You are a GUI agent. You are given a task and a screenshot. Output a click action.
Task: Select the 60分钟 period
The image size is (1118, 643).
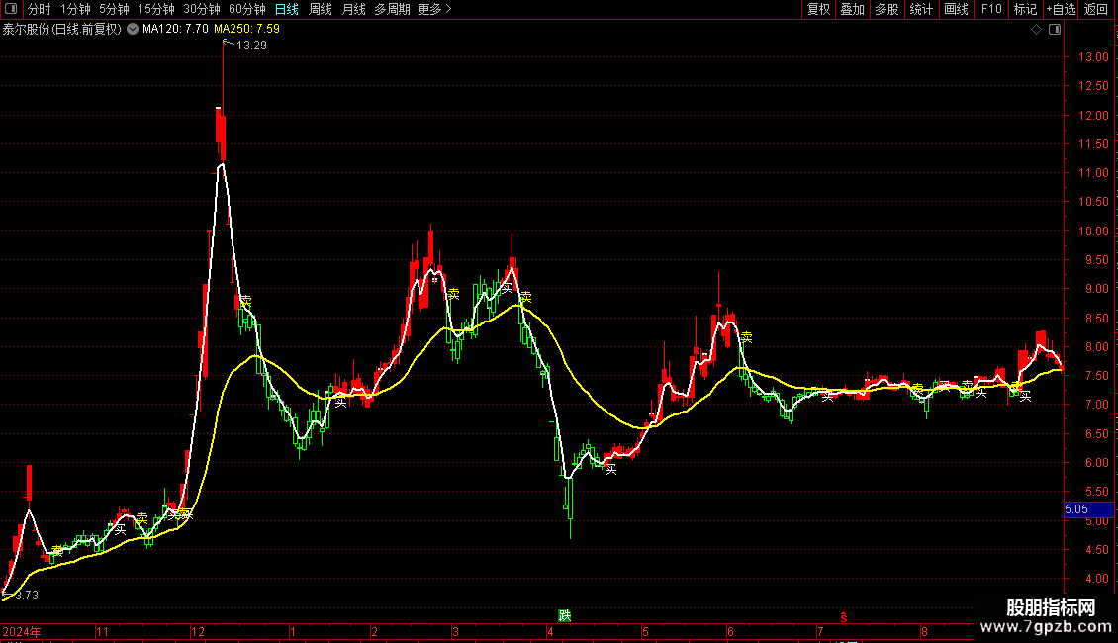[247, 9]
